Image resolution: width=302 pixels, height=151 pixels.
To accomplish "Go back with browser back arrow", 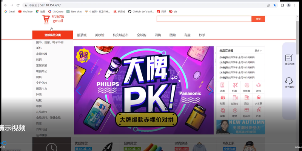I will [x=5, y=5].
